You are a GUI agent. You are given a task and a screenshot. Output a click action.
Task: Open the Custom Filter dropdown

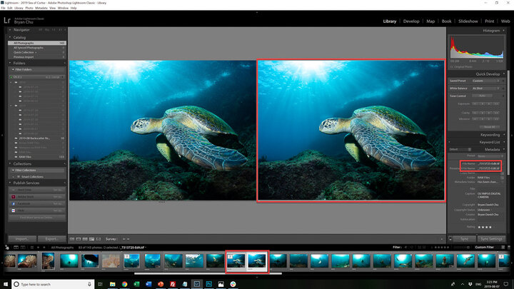(x=485, y=247)
